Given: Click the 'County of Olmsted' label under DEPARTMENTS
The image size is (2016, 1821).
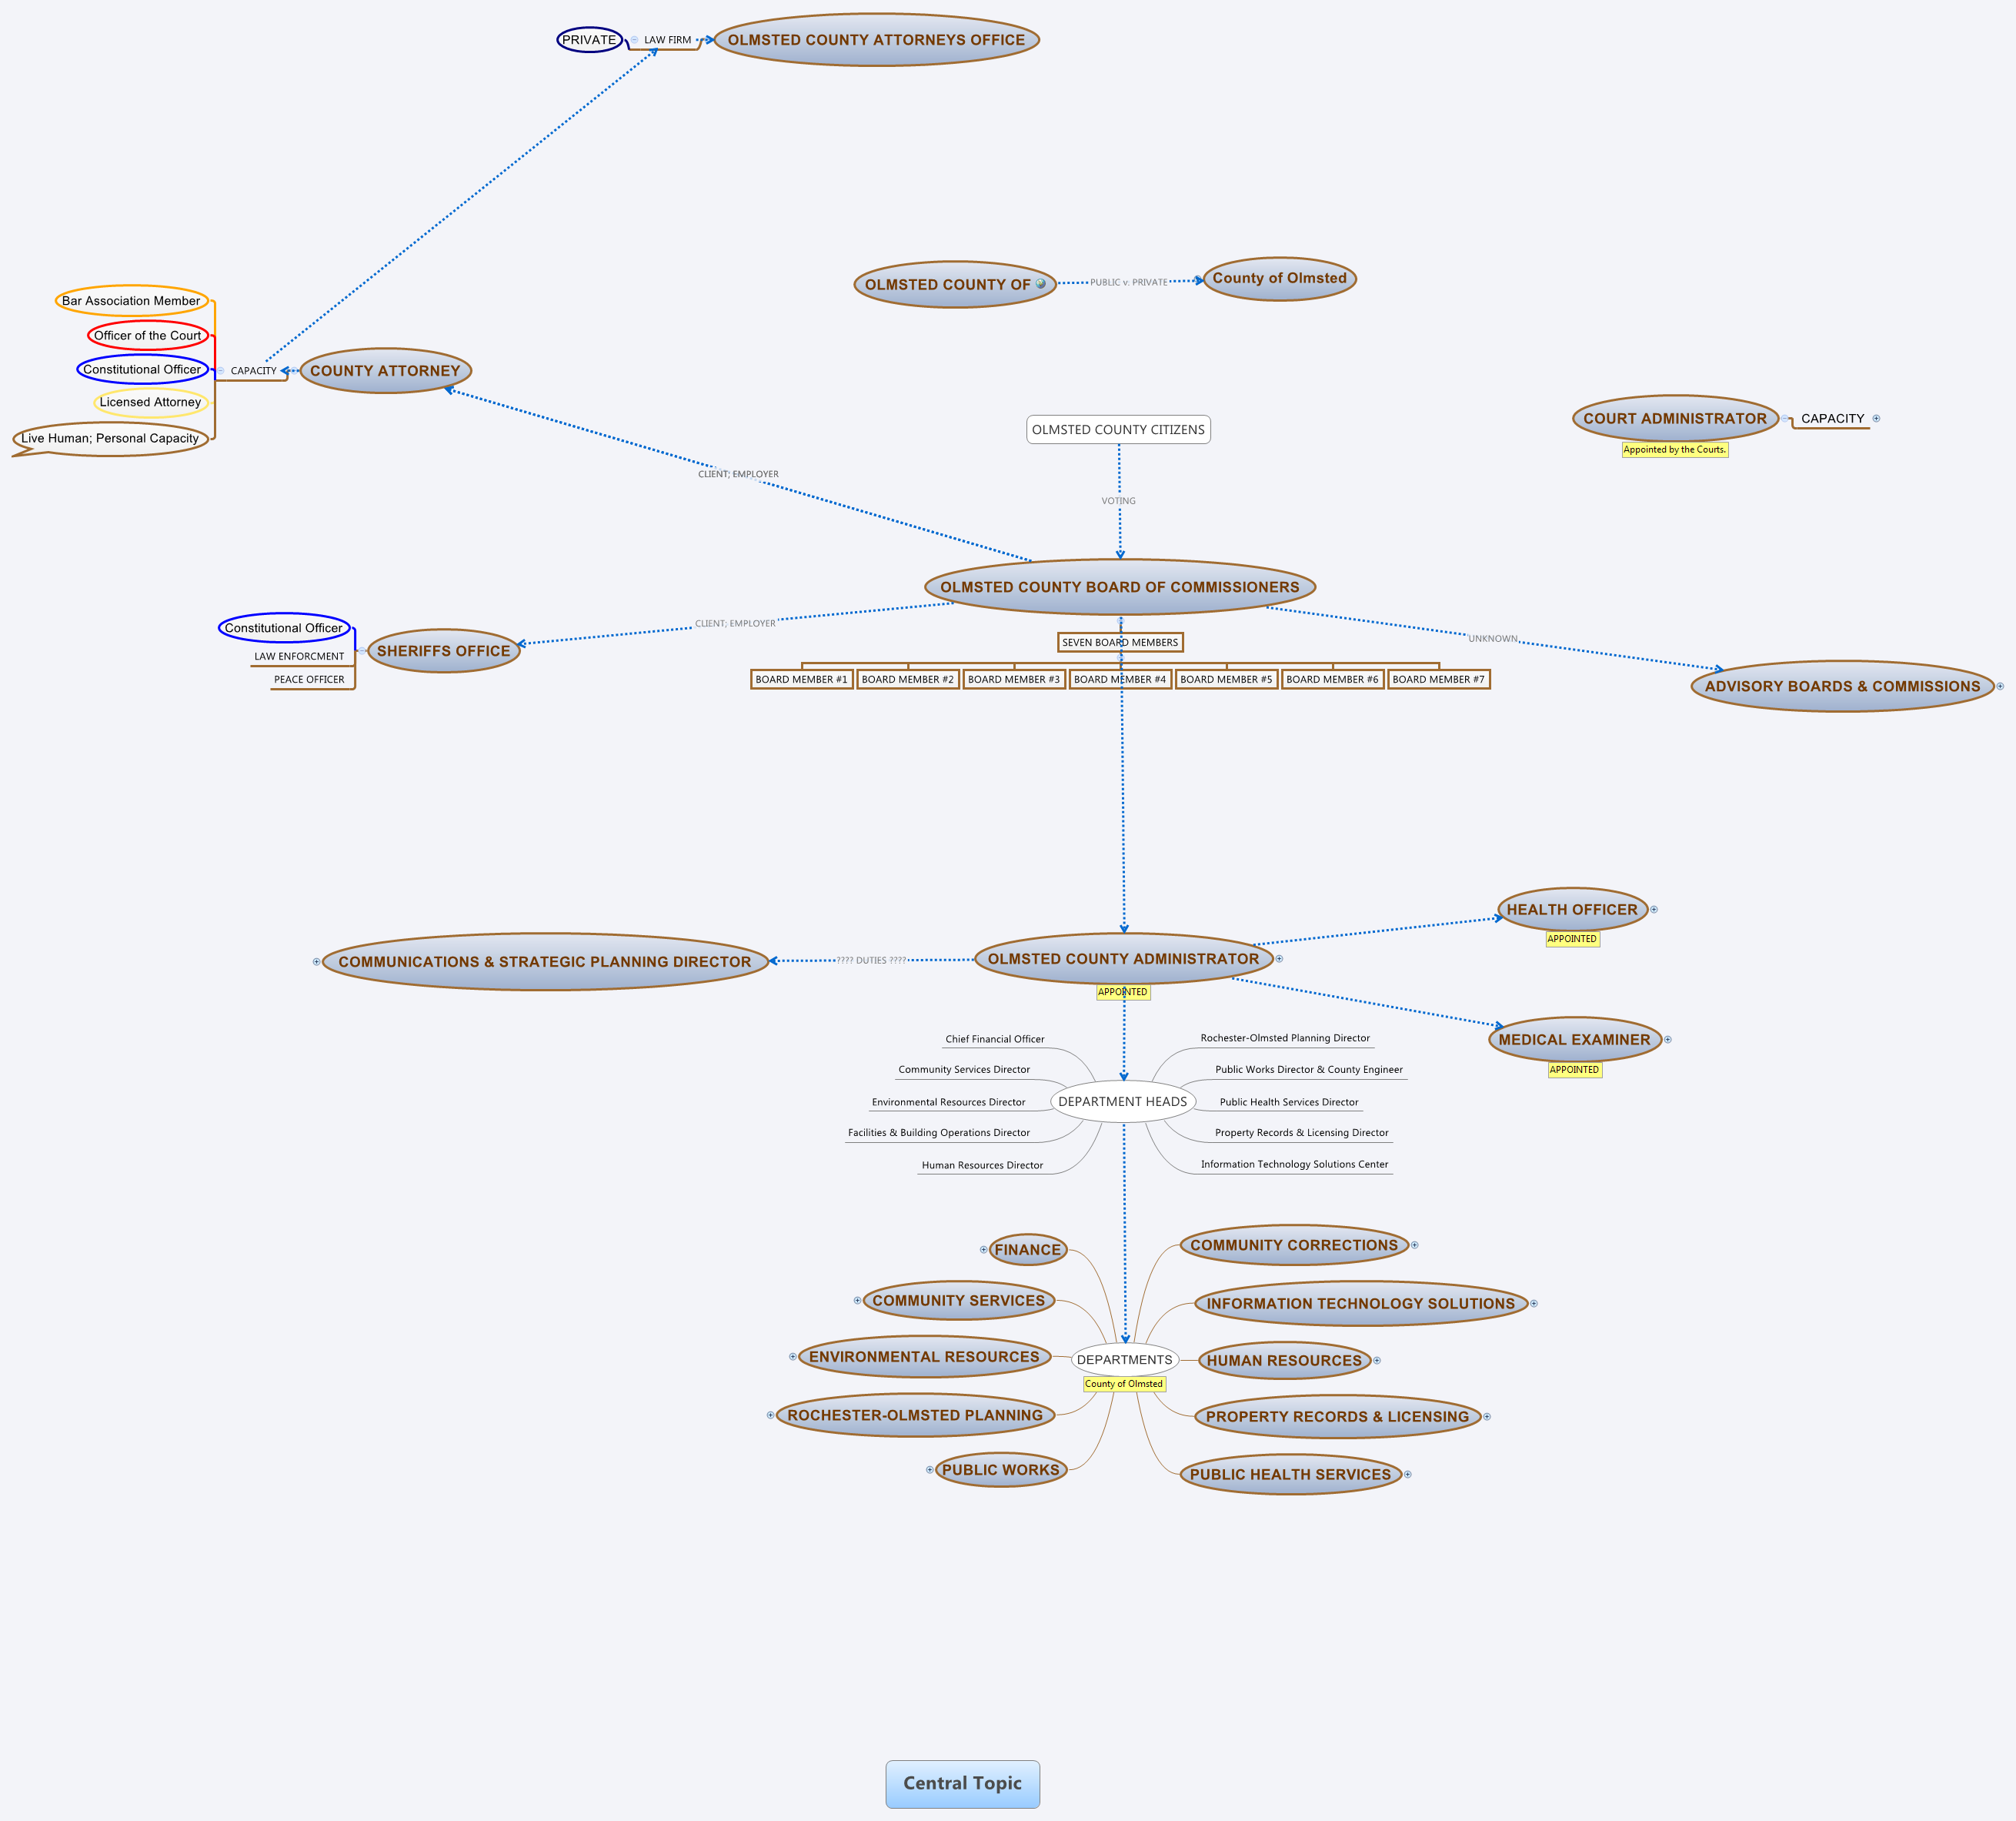Looking at the screenshot, I should [x=1124, y=1383].
